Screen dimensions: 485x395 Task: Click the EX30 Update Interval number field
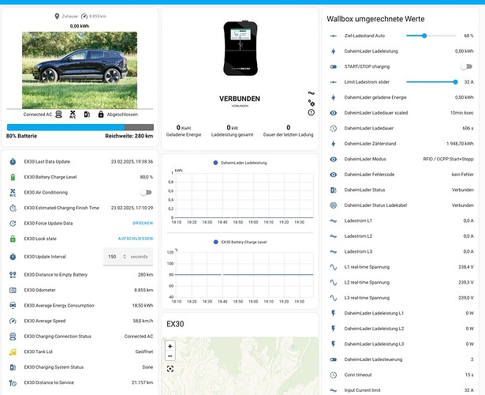(x=128, y=257)
